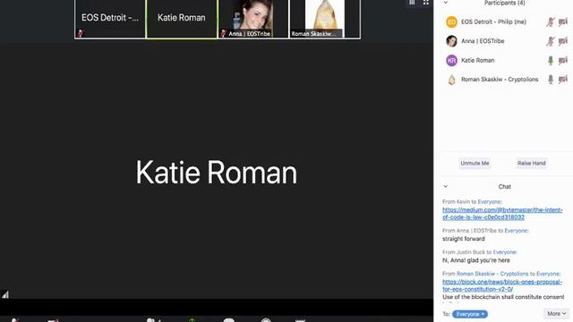This screenshot has height=322, width=573.
Task: Click the connection signal strength icon
Action: pos(5,294)
